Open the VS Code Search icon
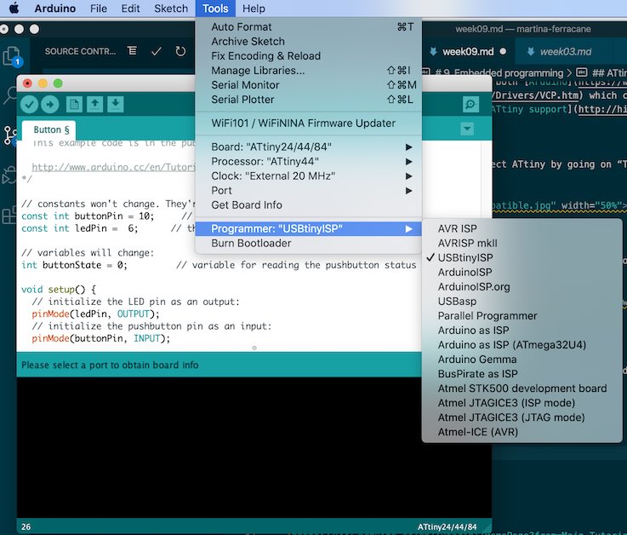Viewport: 627px width, 535px height. pyautogui.click(x=9, y=95)
